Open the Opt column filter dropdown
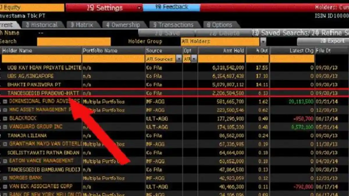The width and height of the screenshot is (349, 196). coord(194,59)
